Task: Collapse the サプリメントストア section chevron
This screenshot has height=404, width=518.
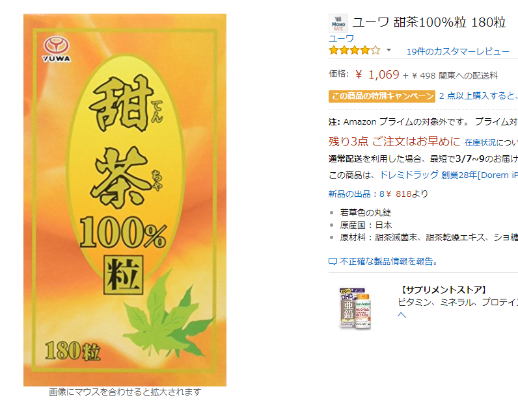Action: tap(402, 314)
